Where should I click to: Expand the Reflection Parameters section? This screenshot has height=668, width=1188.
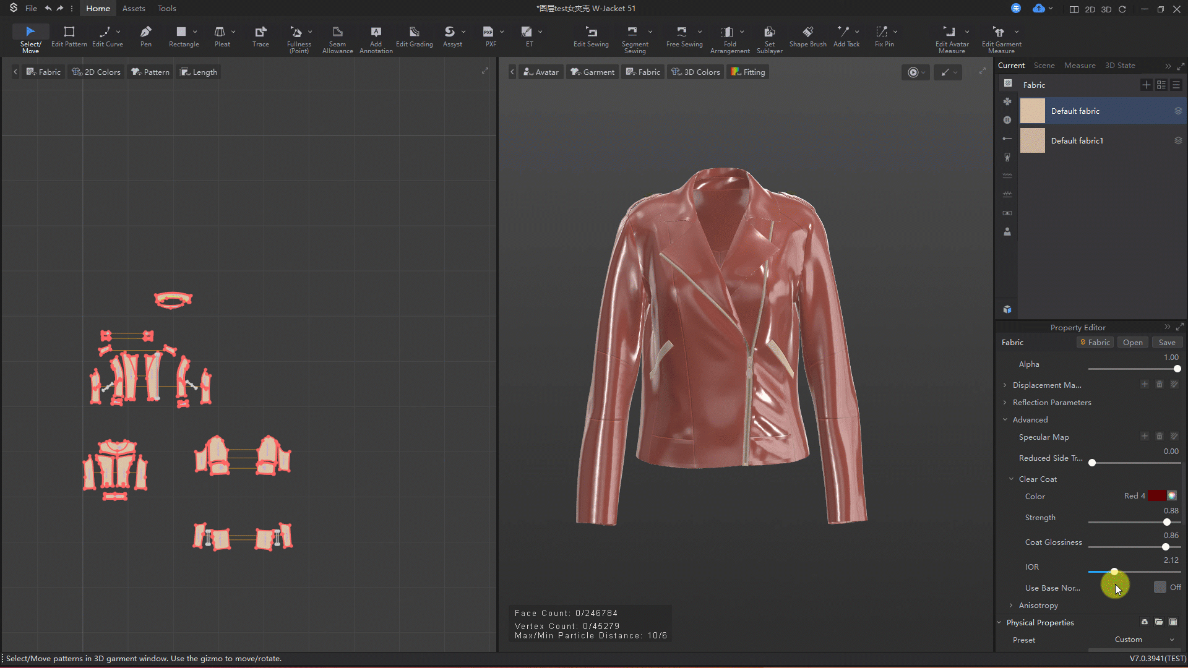pyautogui.click(x=1051, y=402)
